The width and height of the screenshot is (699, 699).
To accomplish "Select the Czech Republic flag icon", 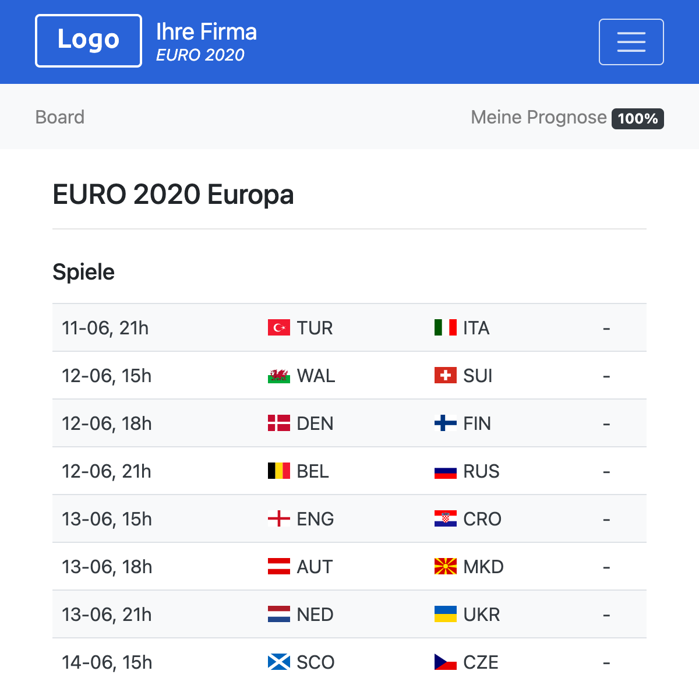I will [444, 662].
